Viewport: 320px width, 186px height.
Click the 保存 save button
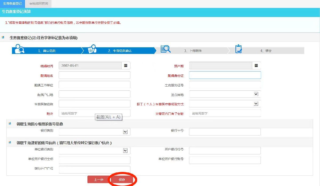(x=122, y=180)
